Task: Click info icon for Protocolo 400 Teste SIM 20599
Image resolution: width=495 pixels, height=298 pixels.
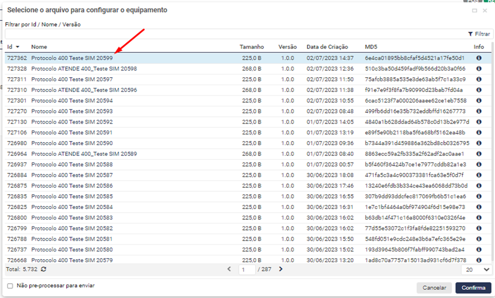Action: click(479, 58)
